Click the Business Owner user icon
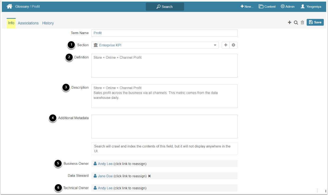Screen dimensions: 328x195 tap(95, 164)
